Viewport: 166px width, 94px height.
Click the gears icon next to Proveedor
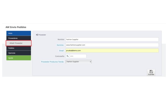[37, 35]
